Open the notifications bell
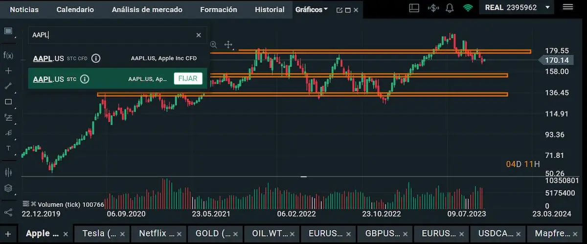 tap(450, 8)
